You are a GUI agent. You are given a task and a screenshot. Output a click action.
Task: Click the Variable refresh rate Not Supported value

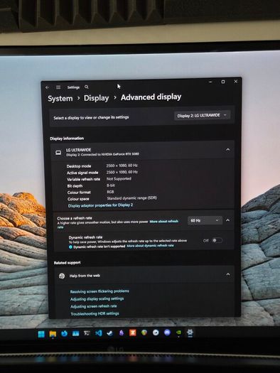coord(119,178)
